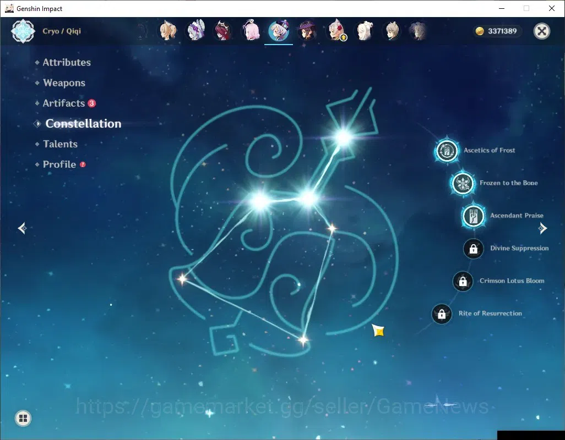Click the Mora coin icon
This screenshot has width=565, height=440.
point(480,31)
